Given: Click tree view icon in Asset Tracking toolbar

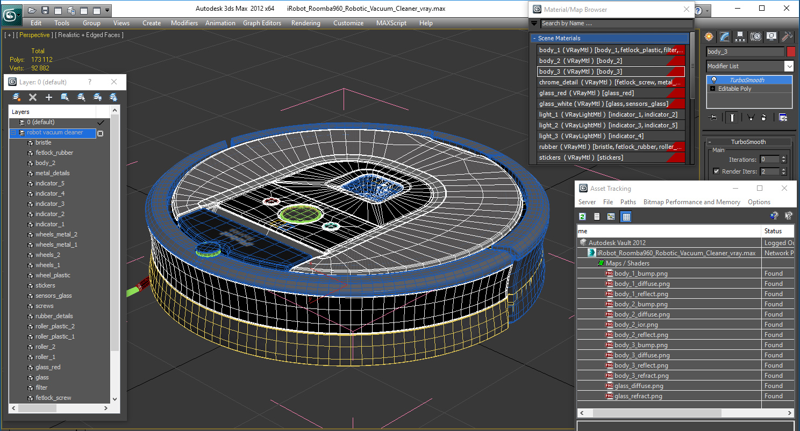Looking at the screenshot, I should coord(611,217).
